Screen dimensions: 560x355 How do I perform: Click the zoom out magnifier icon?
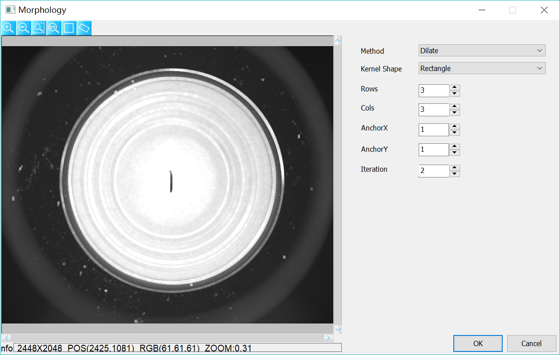[24, 28]
